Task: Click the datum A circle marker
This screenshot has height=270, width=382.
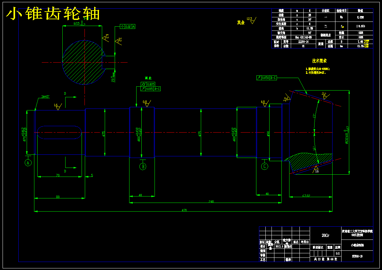Action: pyautogui.click(x=28, y=163)
